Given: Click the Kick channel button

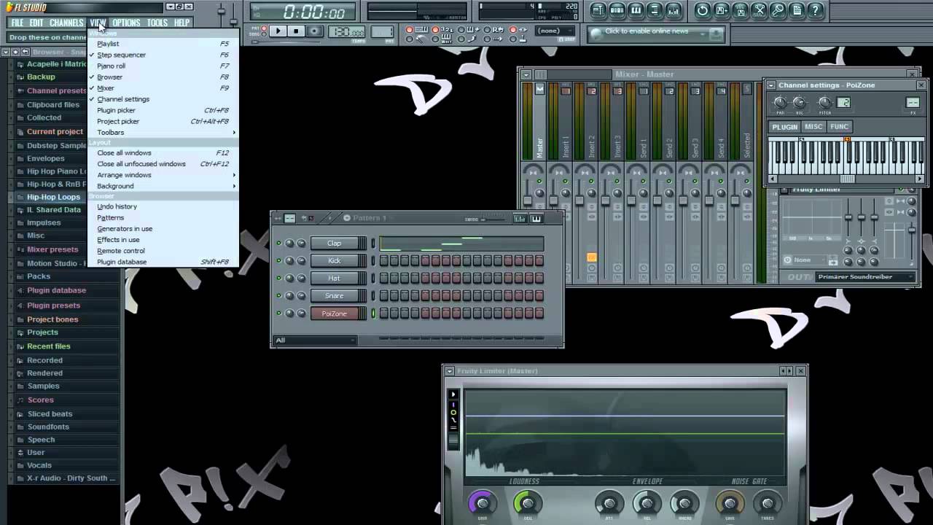Looking at the screenshot, I should (334, 261).
